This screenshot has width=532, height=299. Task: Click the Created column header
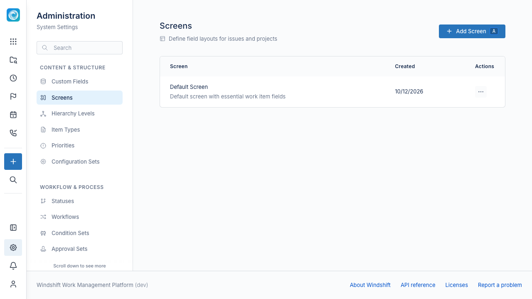point(405,66)
